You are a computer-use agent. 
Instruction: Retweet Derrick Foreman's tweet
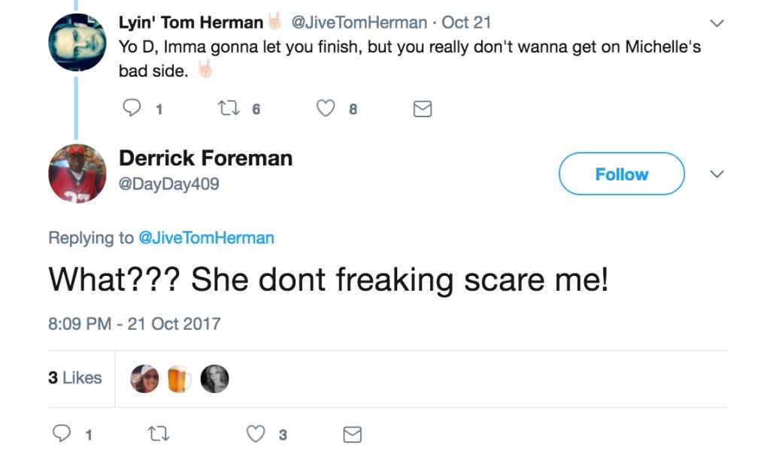click(x=159, y=434)
